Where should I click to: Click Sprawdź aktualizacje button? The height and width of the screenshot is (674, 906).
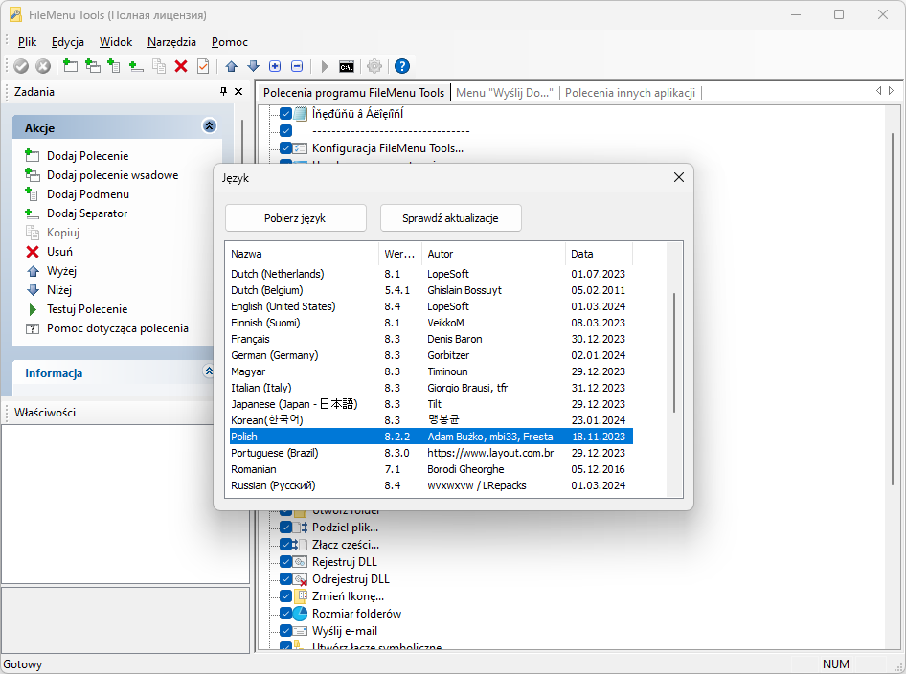coord(451,217)
